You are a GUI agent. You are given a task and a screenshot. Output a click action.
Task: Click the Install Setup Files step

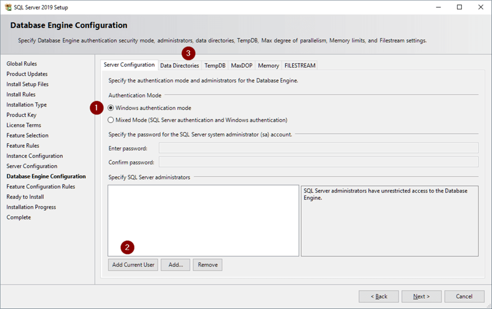click(27, 84)
